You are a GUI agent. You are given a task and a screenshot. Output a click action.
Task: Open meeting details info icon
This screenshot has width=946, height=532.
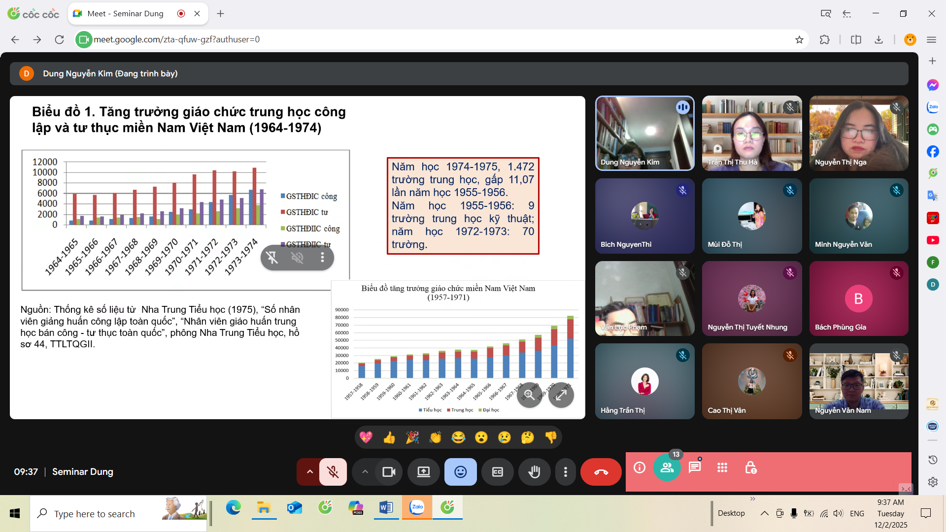tap(640, 467)
